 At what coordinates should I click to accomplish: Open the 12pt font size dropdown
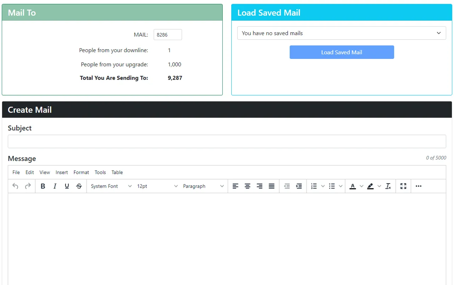click(x=157, y=186)
